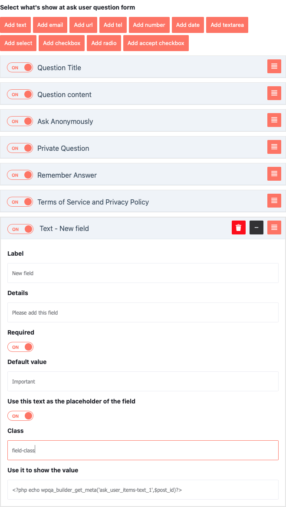Click the drag handle on Private Question row
286x507 pixels.
(274, 147)
